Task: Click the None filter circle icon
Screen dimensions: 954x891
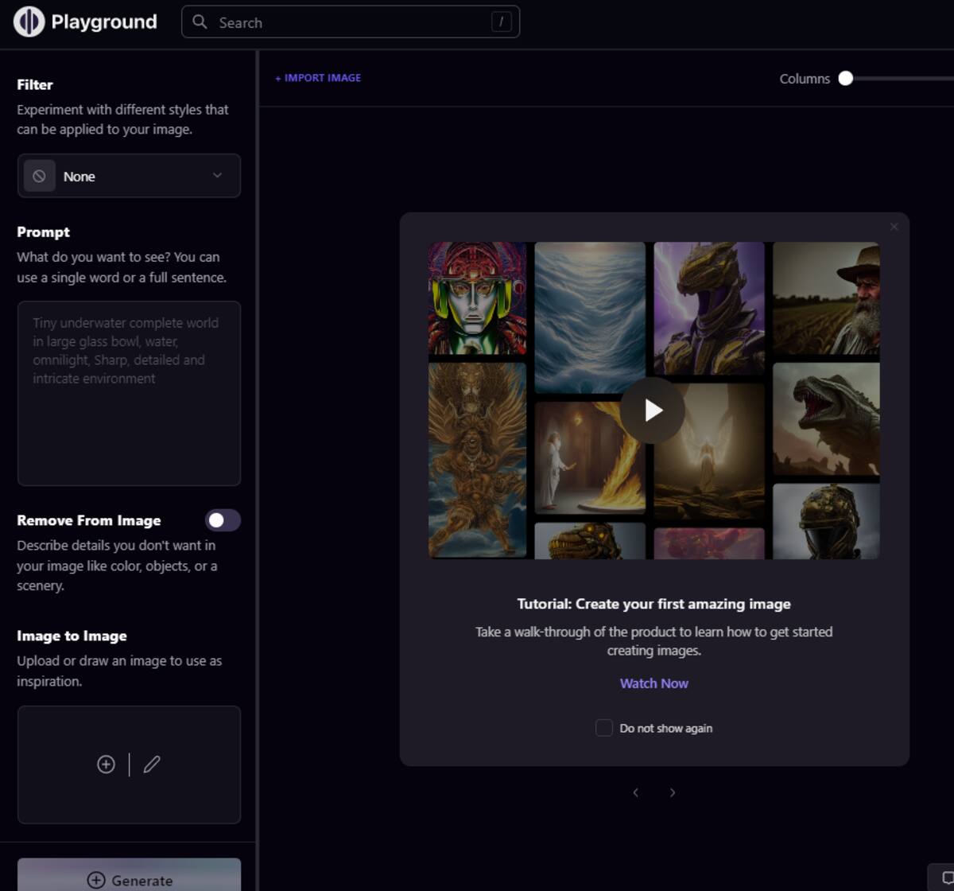Action: 39,176
